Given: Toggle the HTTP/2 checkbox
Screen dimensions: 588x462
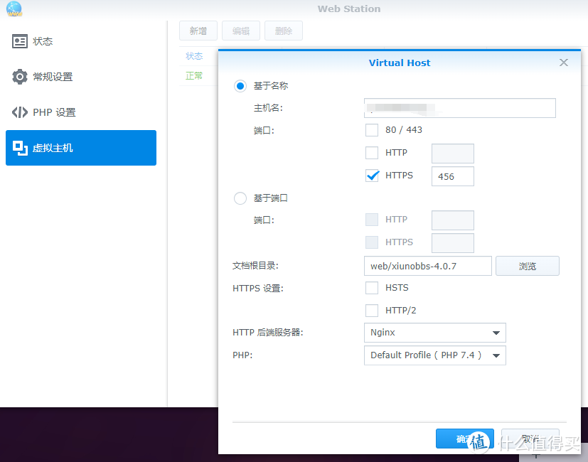Looking at the screenshot, I should coord(372,311).
